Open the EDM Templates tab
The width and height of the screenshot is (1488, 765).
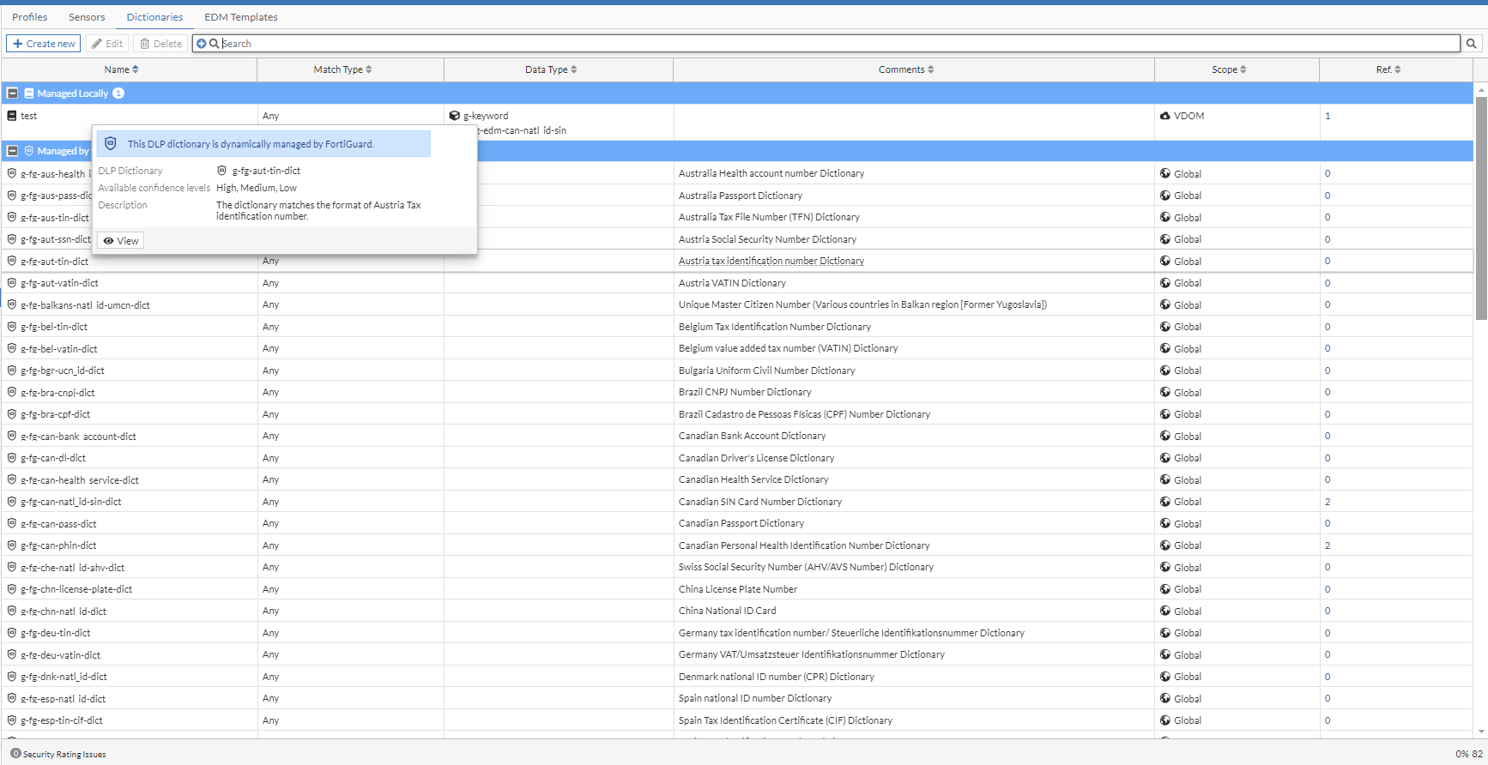click(x=241, y=17)
